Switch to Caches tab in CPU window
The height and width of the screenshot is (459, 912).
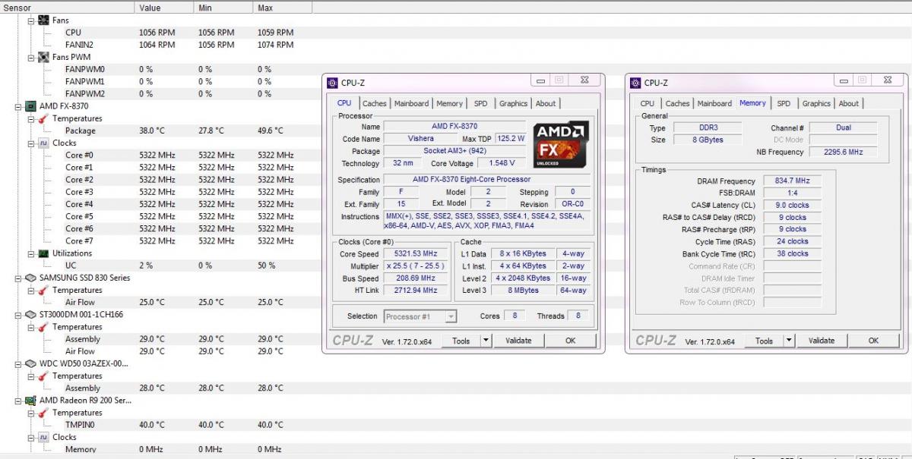click(x=374, y=103)
